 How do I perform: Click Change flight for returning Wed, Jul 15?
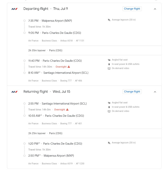click(x=132, y=92)
